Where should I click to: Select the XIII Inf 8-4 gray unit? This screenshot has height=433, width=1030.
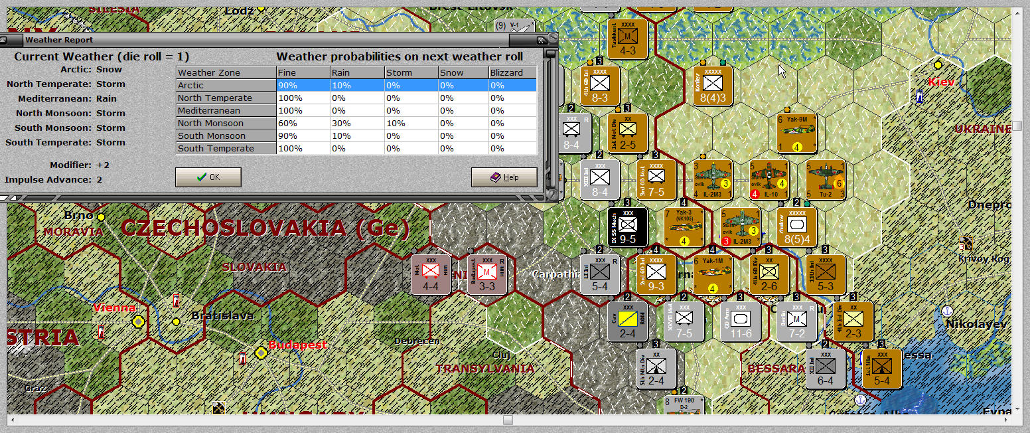tap(600, 180)
